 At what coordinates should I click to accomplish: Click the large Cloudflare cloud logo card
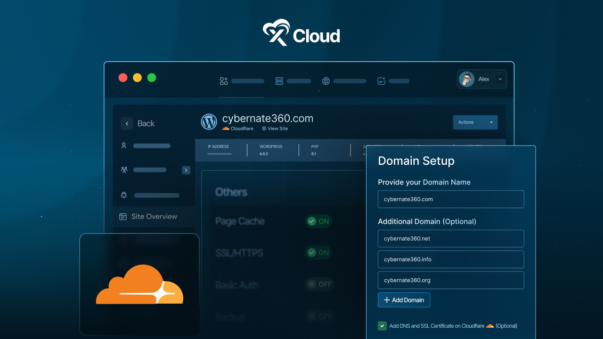pyautogui.click(x=139, y=284)
